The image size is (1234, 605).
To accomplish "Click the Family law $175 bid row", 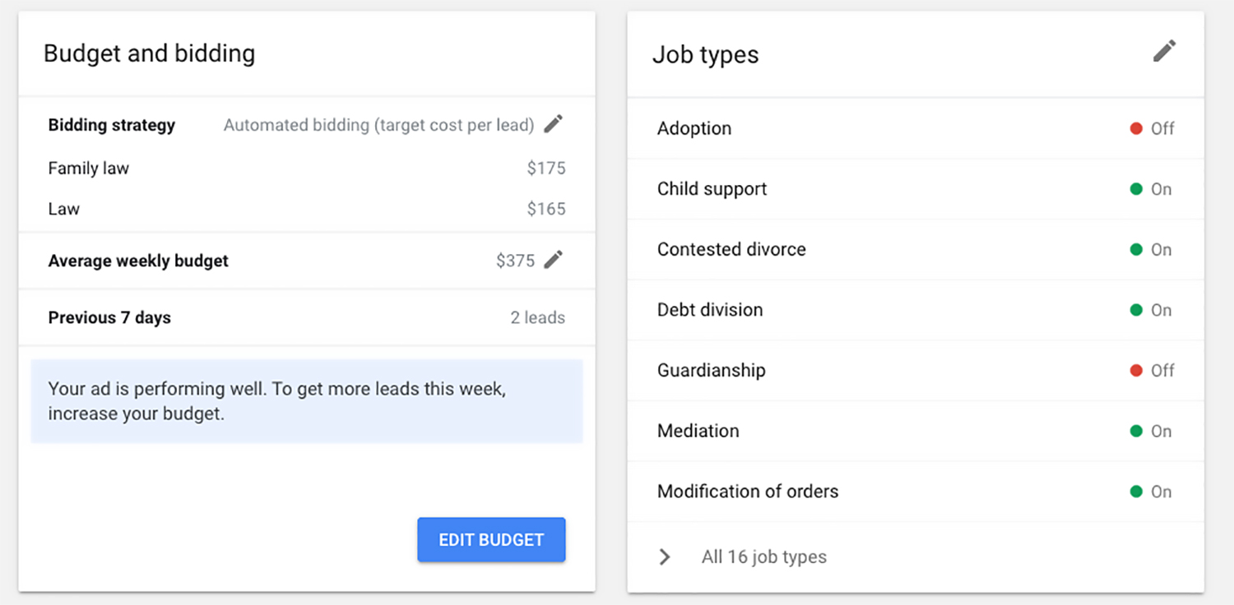I will point(306,169).
